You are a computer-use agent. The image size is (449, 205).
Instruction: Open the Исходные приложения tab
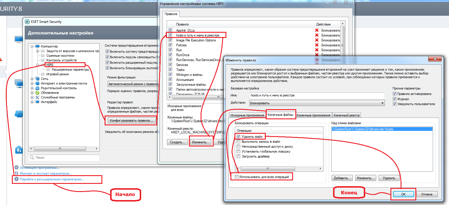(x=247, y=115)
